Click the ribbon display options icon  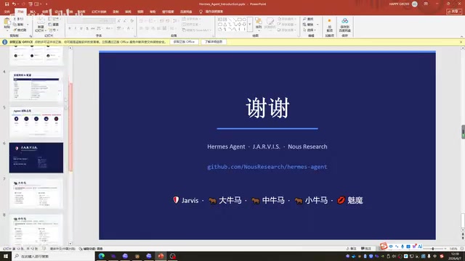pyautogui.click(x=426, y=4)
